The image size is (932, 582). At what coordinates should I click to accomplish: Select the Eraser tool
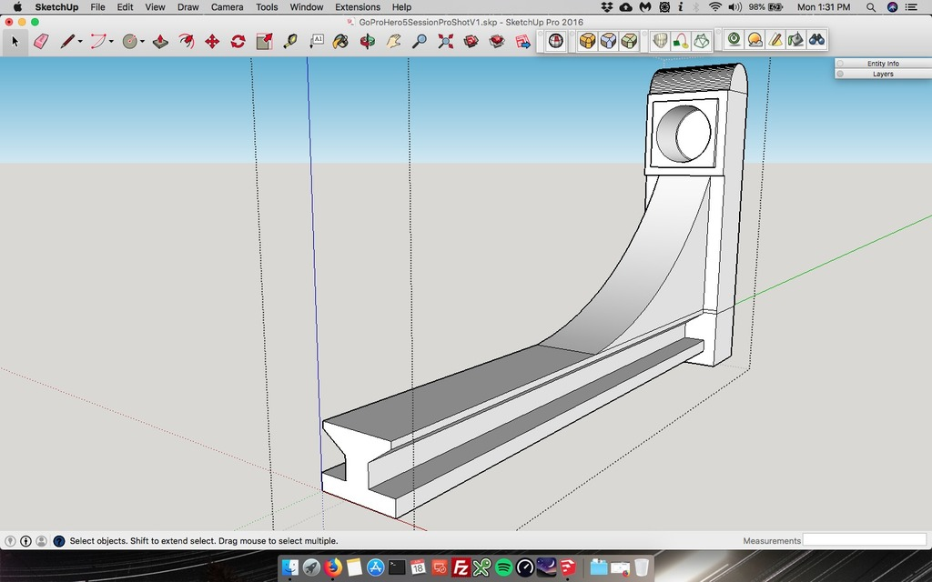click(x=41, y=40)
